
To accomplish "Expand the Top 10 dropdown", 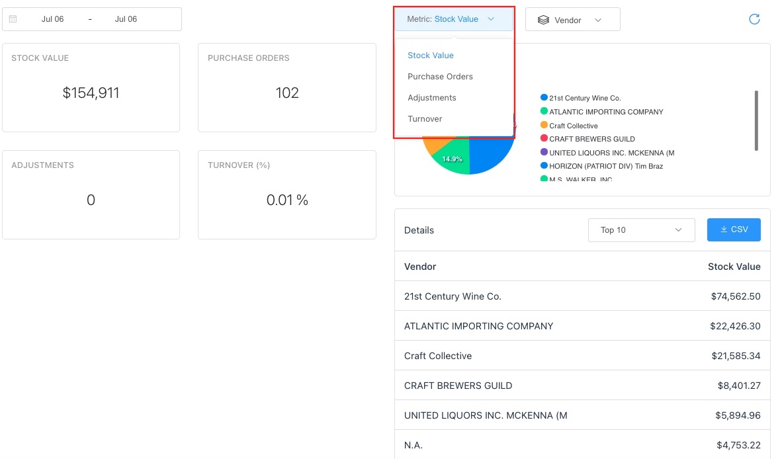I will (x=640, y=230).
